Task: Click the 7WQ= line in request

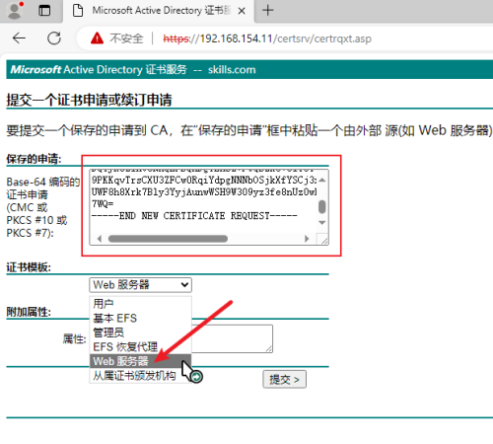Action: click(103, 204)
